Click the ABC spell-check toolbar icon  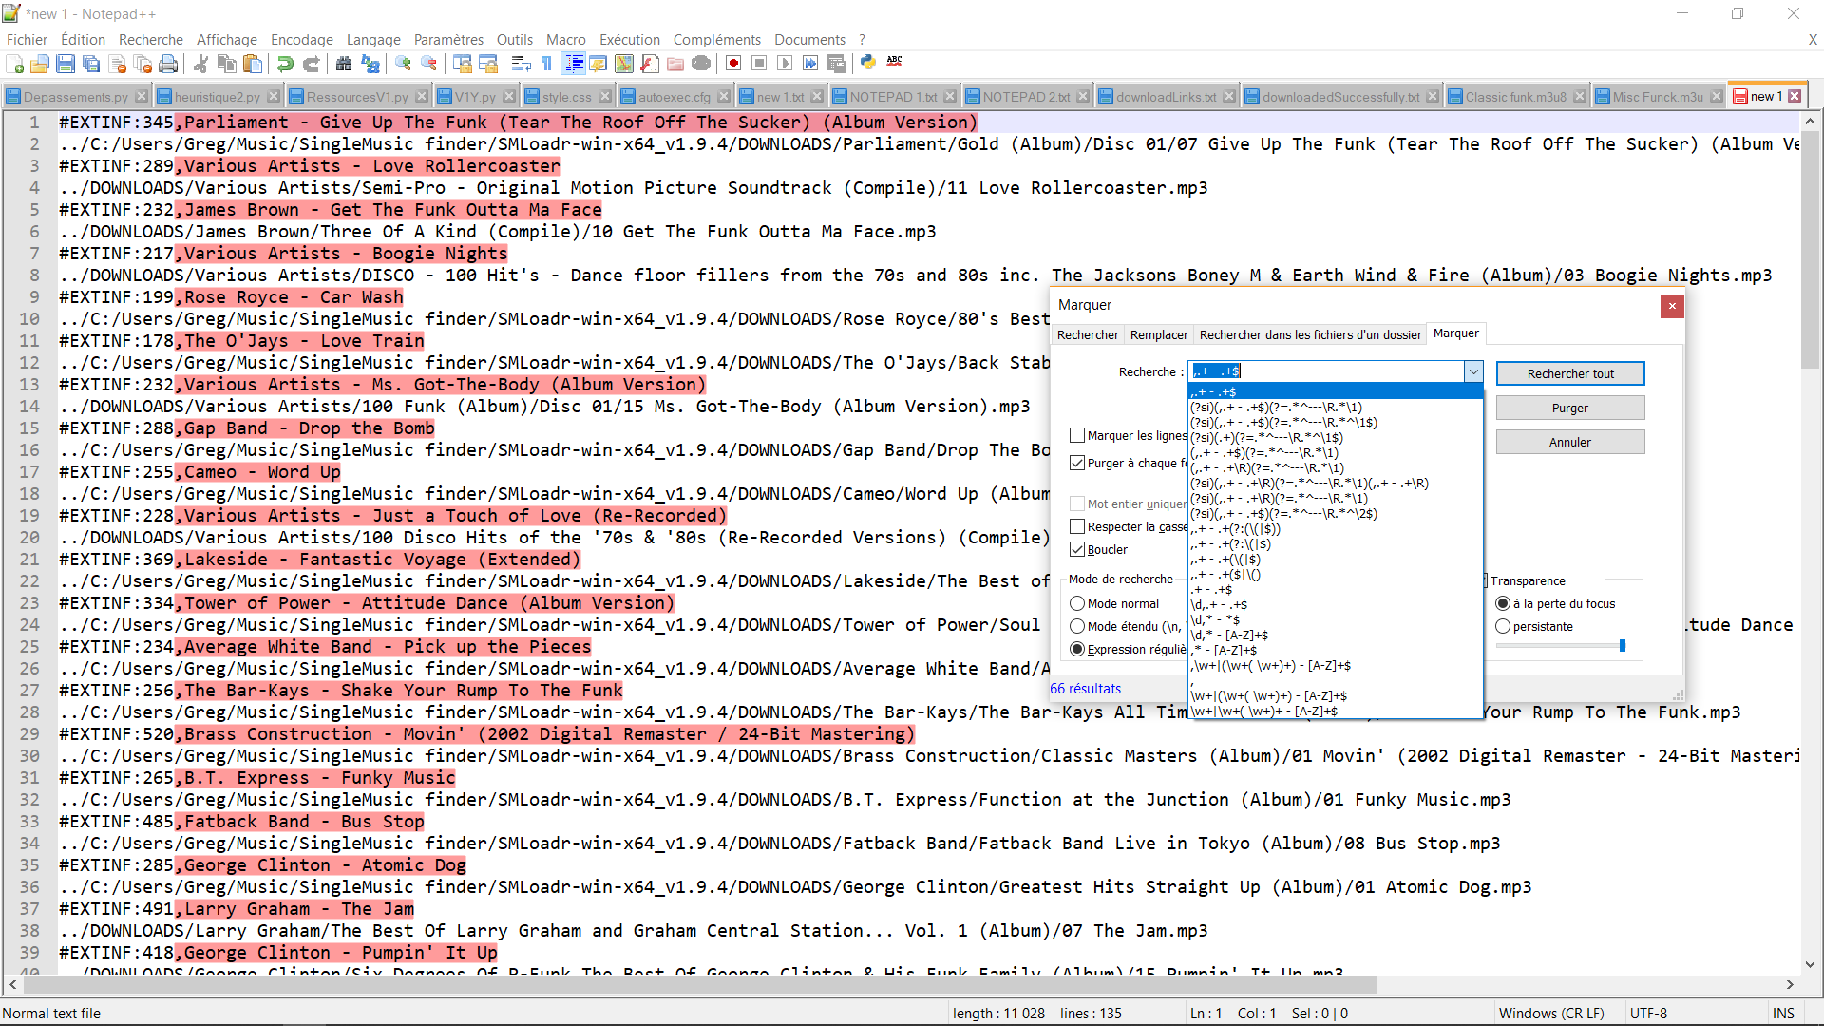(x=894, y=64)
